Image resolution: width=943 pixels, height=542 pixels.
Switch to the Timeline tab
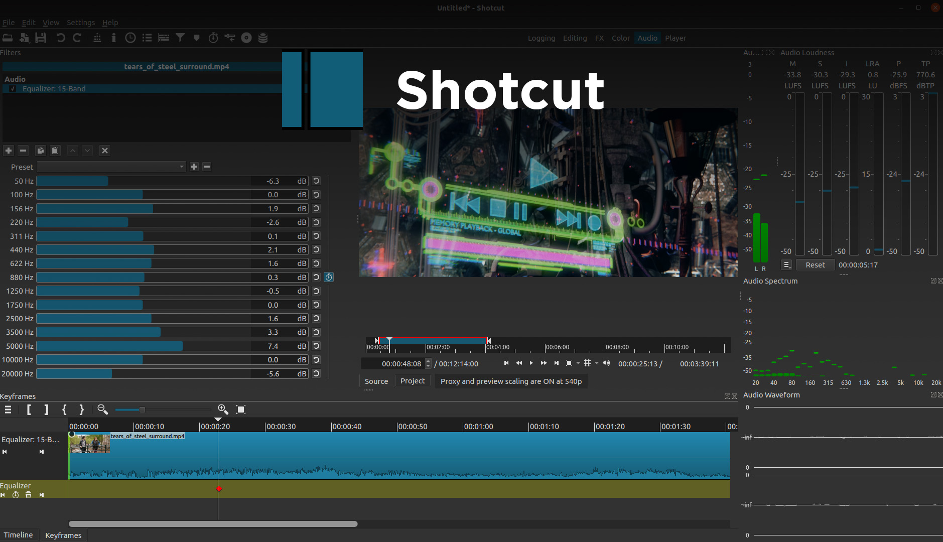pyautogui.click(x=19, y=535)
